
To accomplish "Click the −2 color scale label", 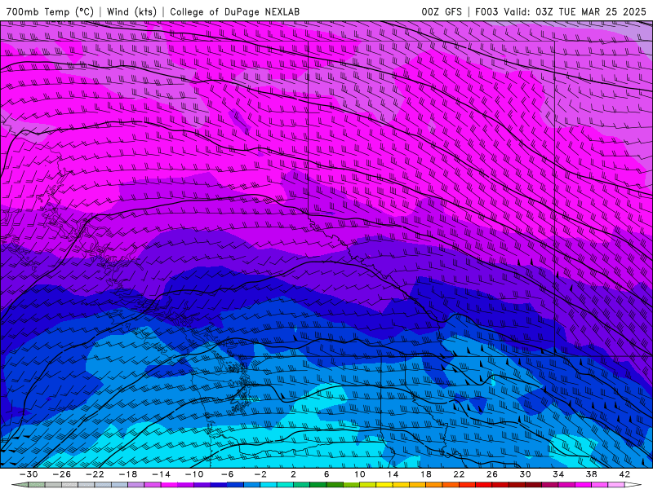I will click(260, 474).
